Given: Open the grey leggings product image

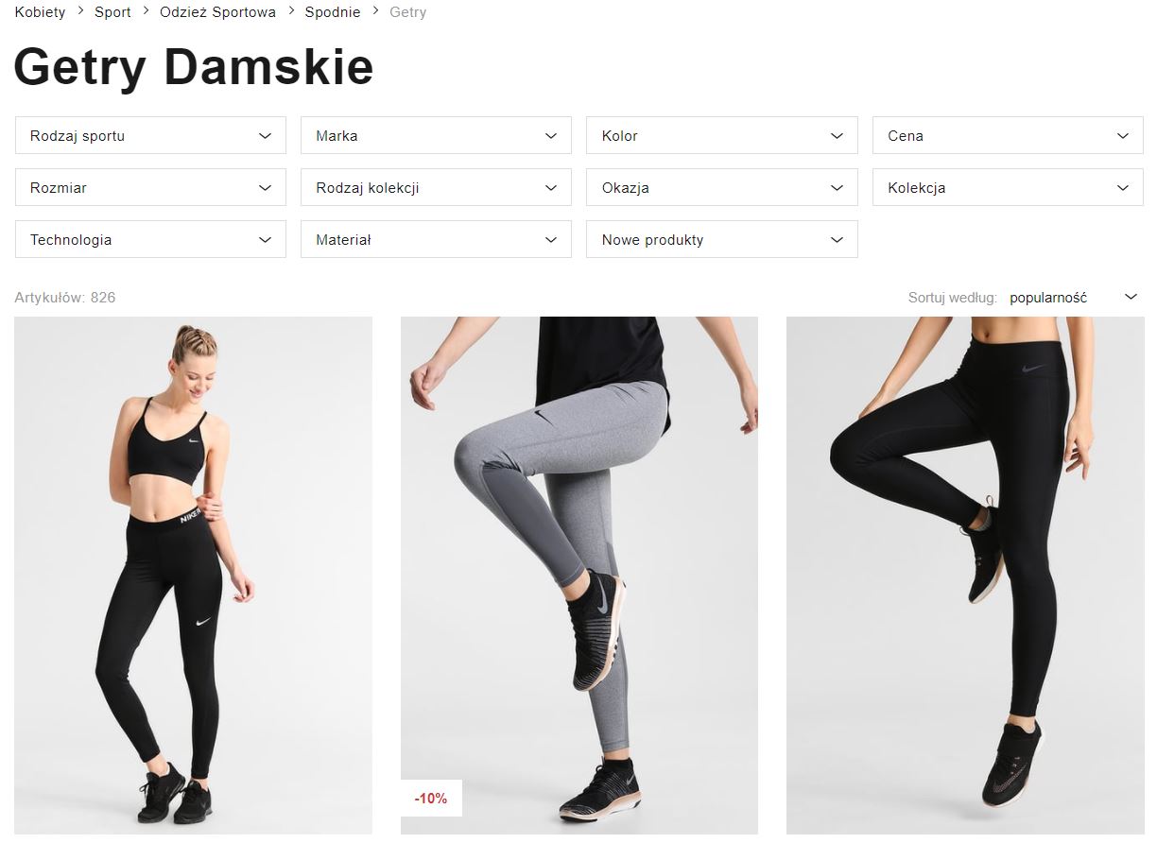Looking at the screenshot, I should [x=579, y=576].
